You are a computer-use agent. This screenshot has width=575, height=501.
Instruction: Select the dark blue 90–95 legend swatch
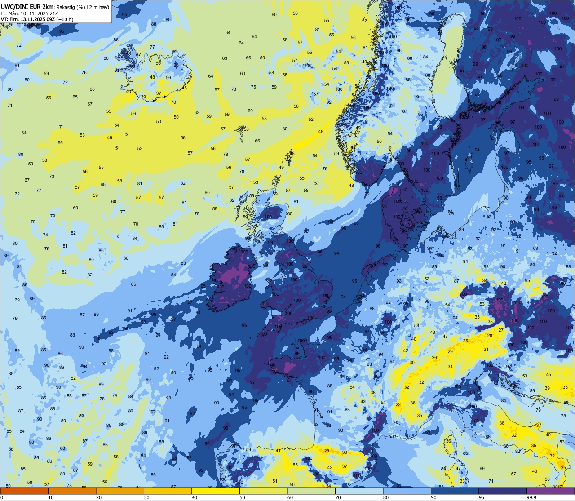[x=455, y=491]
